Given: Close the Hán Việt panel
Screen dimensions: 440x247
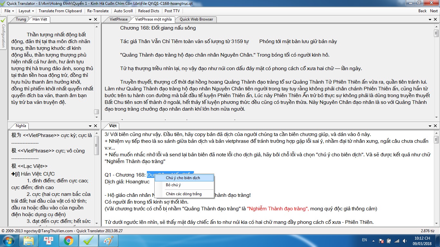Looking at the screenshot, I should tap(96, 19).
